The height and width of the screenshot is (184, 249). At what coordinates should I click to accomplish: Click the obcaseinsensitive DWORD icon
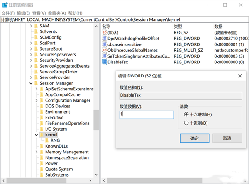[104, 44]
